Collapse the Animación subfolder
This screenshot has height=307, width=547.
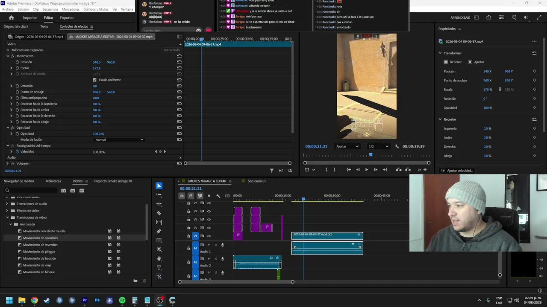[10, 224]
